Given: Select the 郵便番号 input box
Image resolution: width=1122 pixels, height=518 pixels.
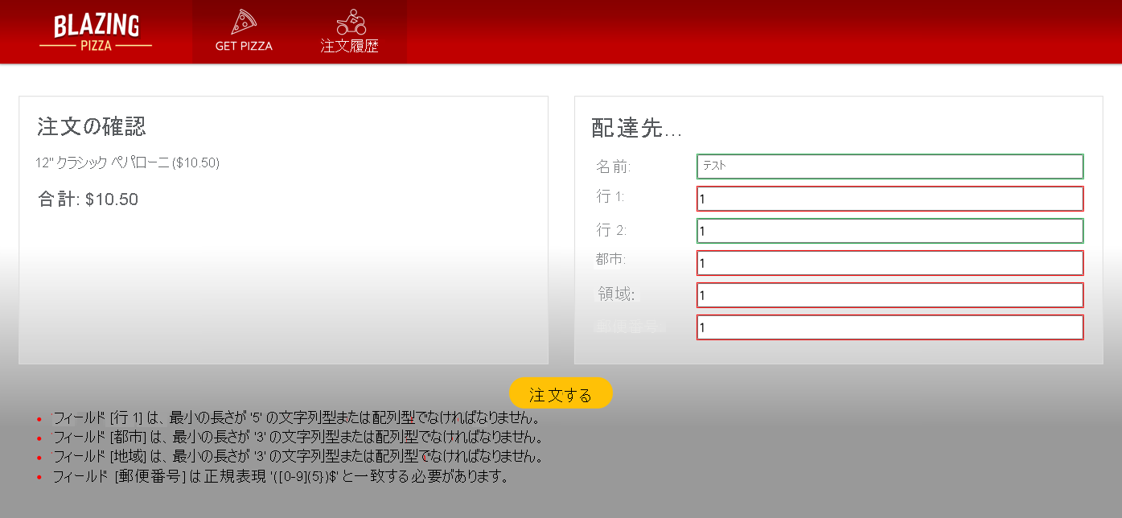Looking at the screenshot, I should point(890,327).
